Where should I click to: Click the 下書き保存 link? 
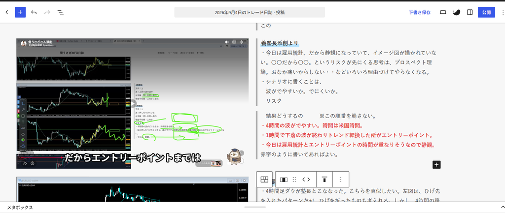pos(420,12)
